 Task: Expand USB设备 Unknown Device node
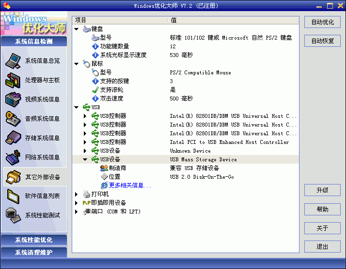tap(85, 151)
